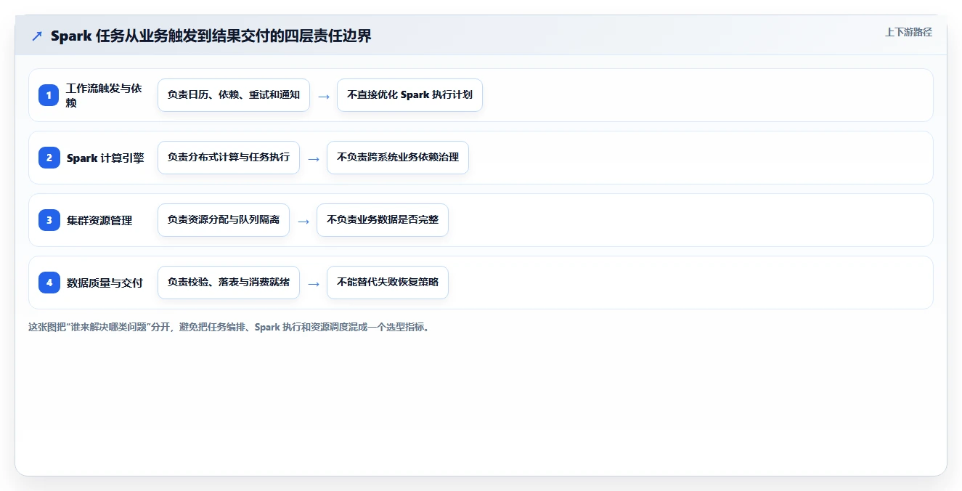Click the heading Spark 任务从业务触发到结果交付的四层责任边界

211,36
